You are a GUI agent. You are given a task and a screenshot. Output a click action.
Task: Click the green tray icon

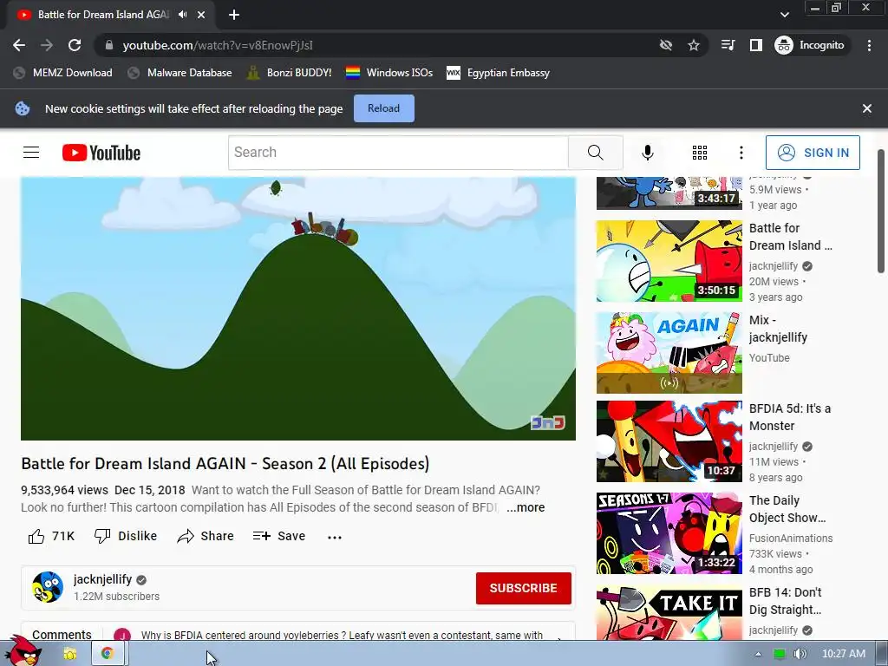coord(780,654)
